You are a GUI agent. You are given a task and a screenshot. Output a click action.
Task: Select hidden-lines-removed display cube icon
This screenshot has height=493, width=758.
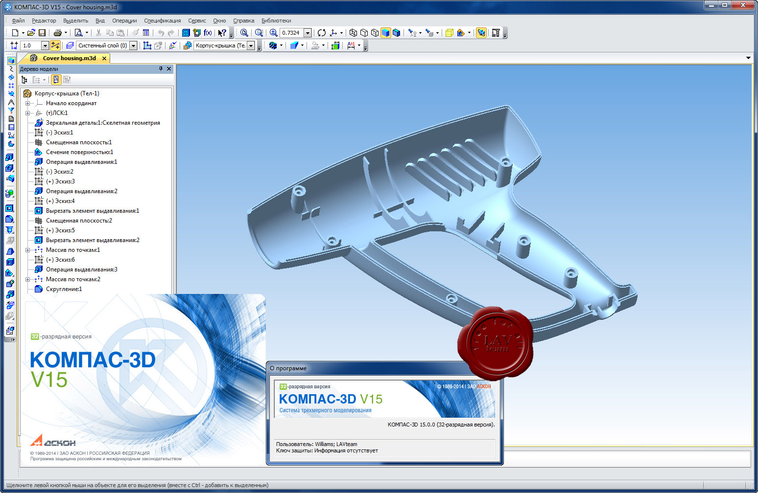(364, 33)
